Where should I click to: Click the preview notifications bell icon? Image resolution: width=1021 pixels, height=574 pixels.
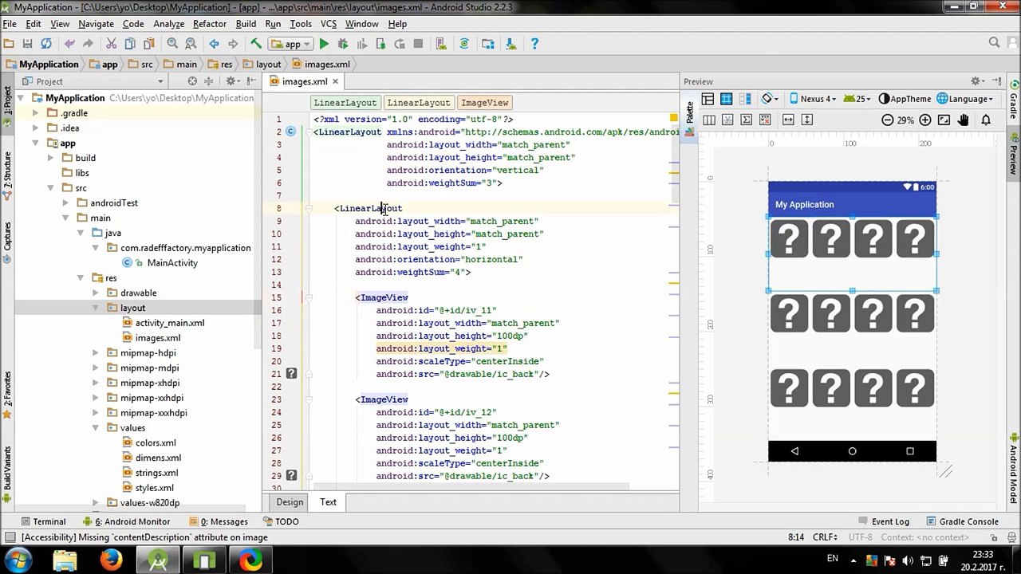986,120
